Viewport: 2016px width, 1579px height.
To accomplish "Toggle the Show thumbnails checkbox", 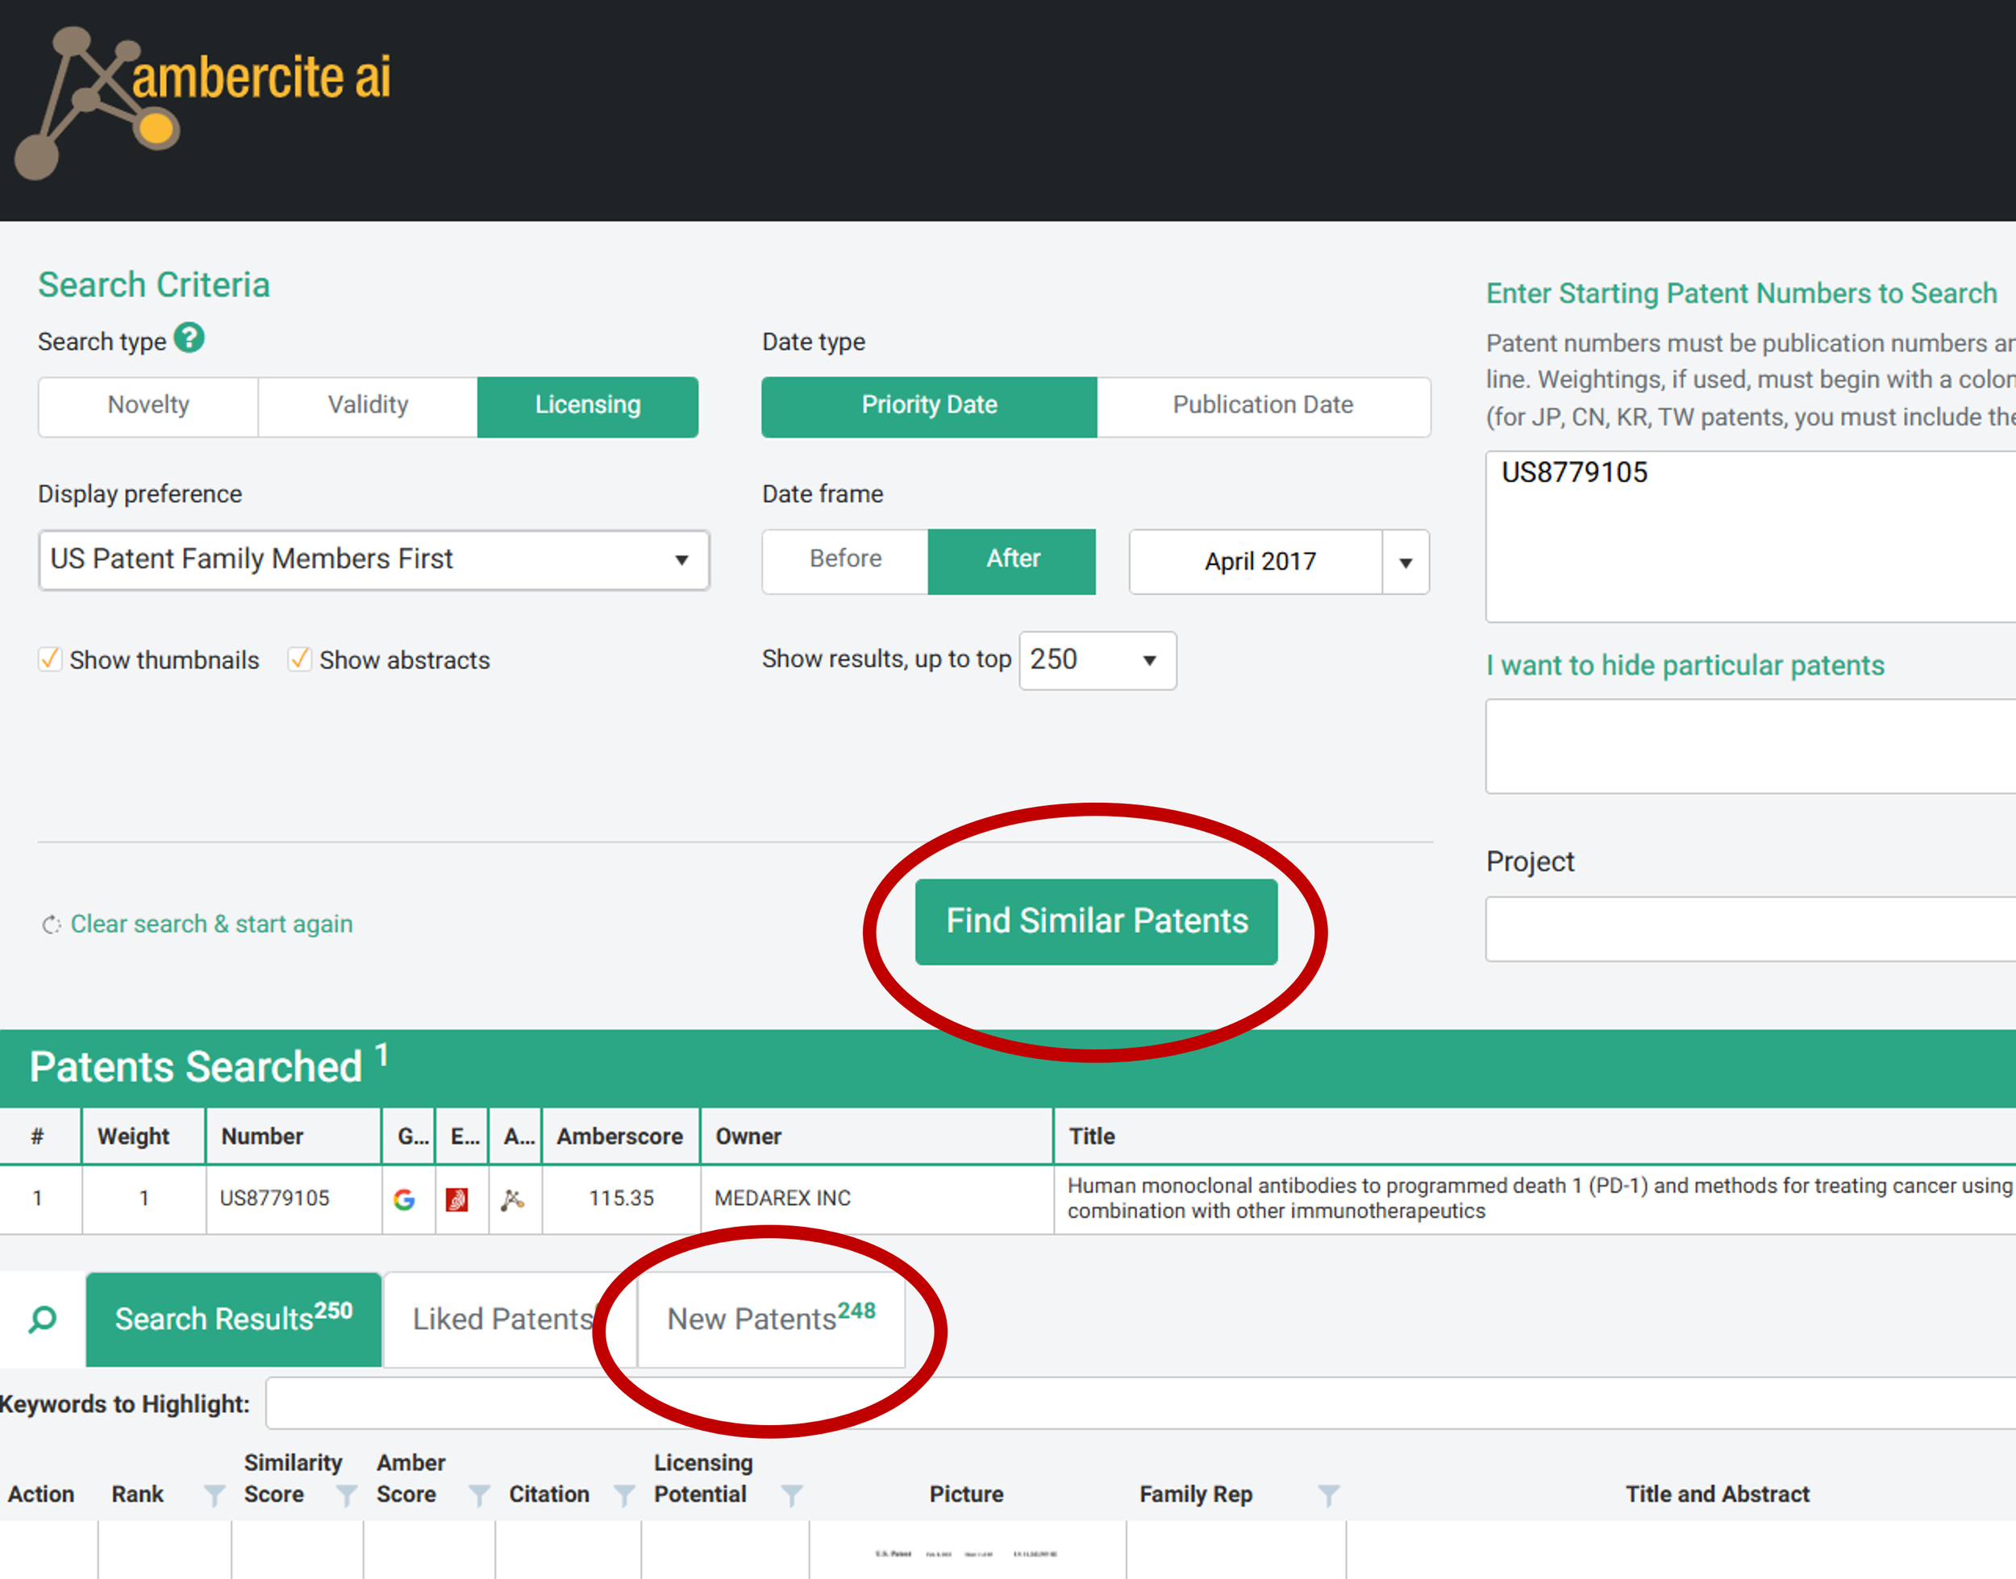I will coord(50,659).
